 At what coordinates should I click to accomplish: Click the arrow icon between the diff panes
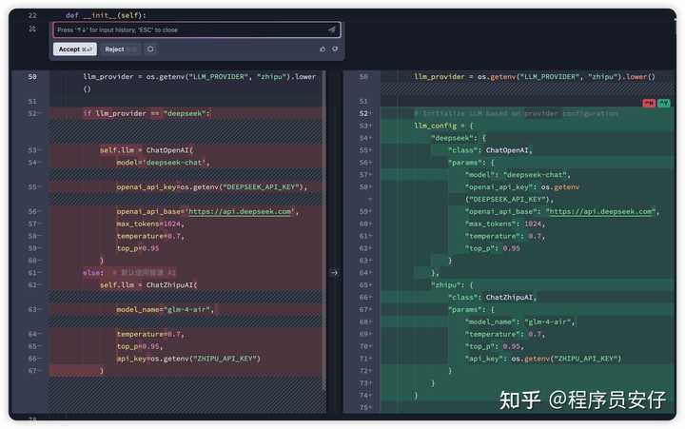[334, 273]
